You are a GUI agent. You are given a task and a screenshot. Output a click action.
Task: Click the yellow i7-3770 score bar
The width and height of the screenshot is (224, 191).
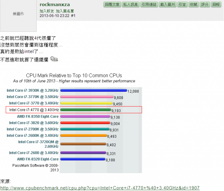point(86,103)
